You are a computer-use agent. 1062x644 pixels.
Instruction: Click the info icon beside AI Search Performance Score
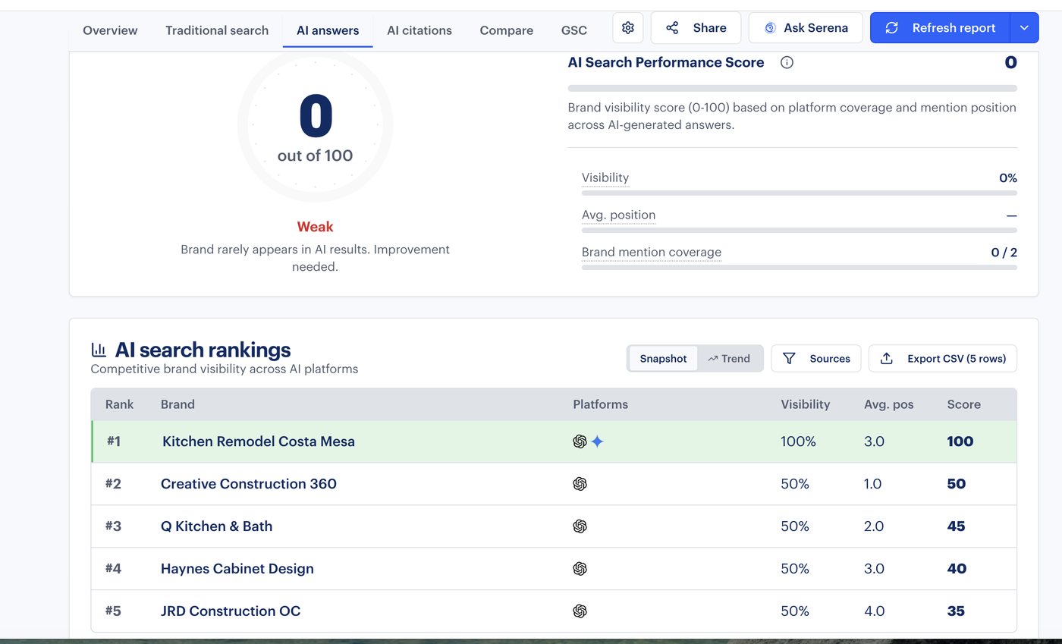click(787, 63)
